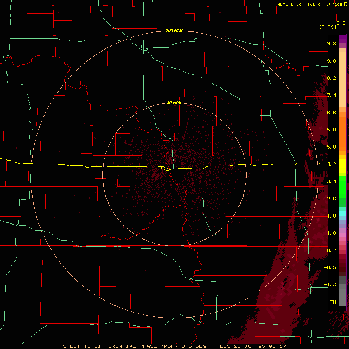Click the -1.3 value on the color scale
The image size is (349, 349).
[x=330, y=285]
